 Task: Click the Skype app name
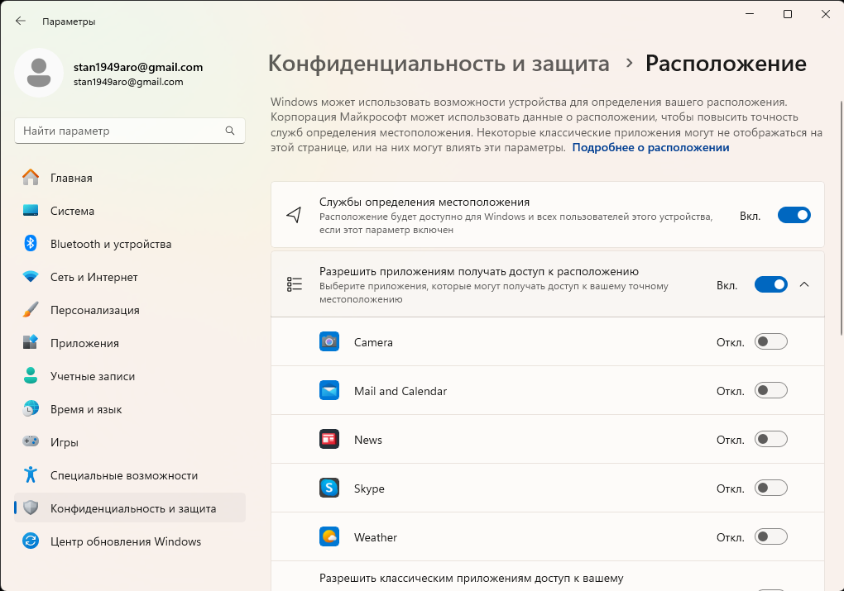point(369,489)
